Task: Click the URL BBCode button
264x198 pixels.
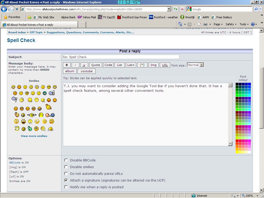Action: [x=165, y=65]
